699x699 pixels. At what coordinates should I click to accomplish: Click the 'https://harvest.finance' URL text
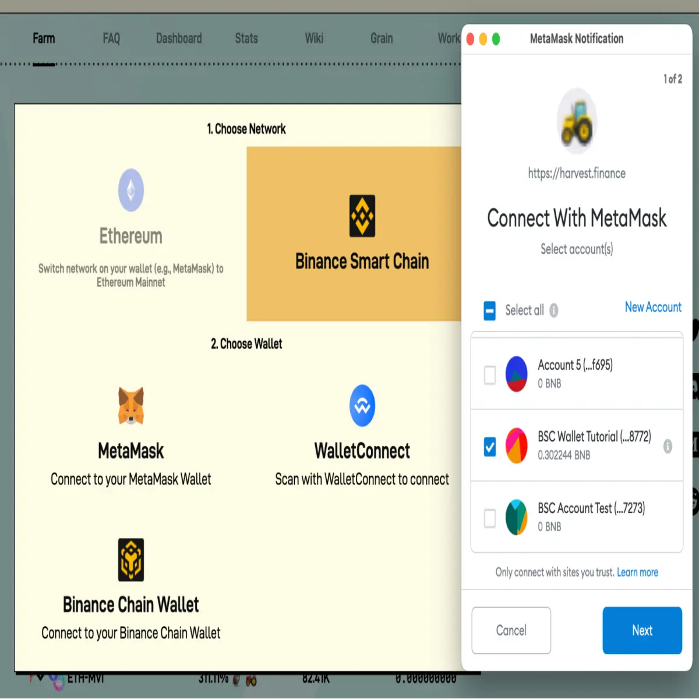pyautogui.click(x=577, y=173)
